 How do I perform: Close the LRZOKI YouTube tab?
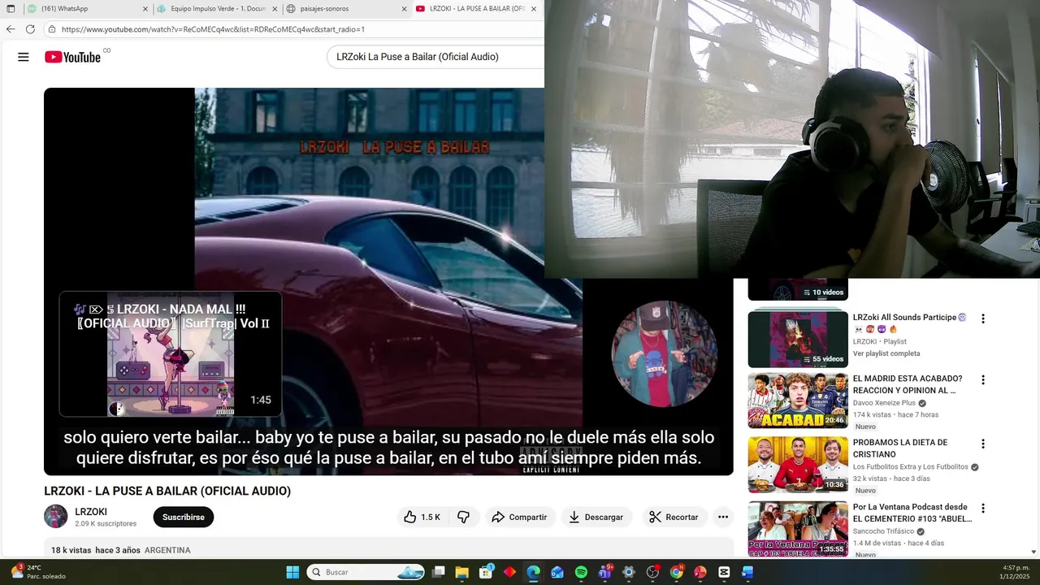point(534,9)
